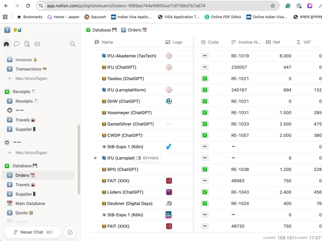Open Net column SUMME 159.101 calculation
The image size is (322, 241).
[279, 238]
